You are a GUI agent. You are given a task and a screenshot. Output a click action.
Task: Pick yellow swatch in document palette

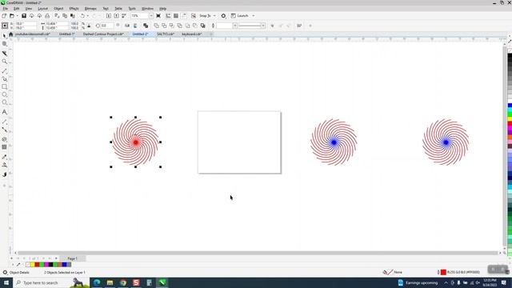(32, 265)
